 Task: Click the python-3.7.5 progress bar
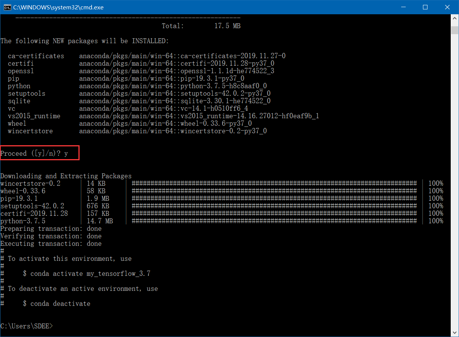coord(274,221)
